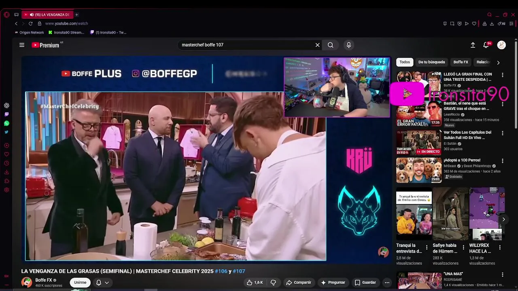This screenshot has width=518, height=291.
Task: Open WhatsApp in the Opera sidebar
Action: click(6, 123)
